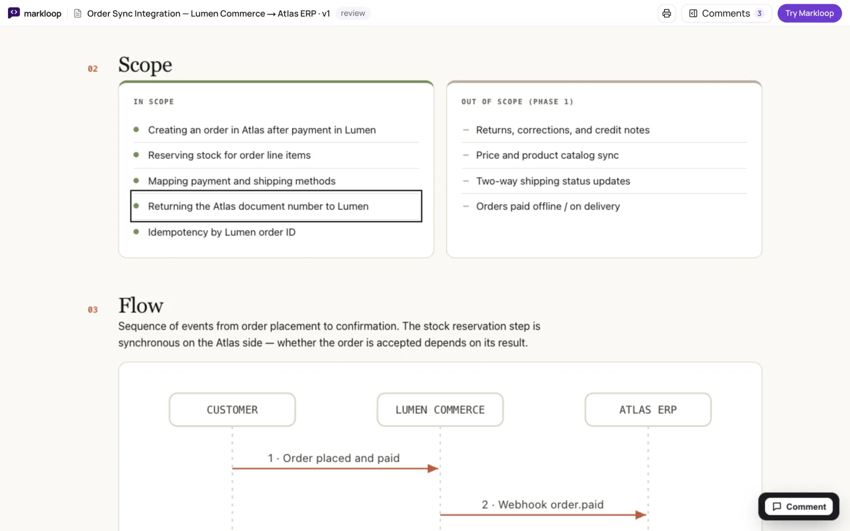The image size is (850, 531).
Task: Click the LUMEN COMMERCE diagram box
Action: point(440,409)
